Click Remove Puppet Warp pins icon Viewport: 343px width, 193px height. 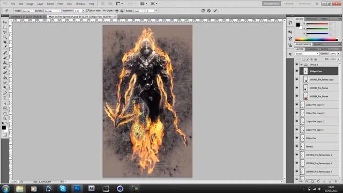point(203,11)
